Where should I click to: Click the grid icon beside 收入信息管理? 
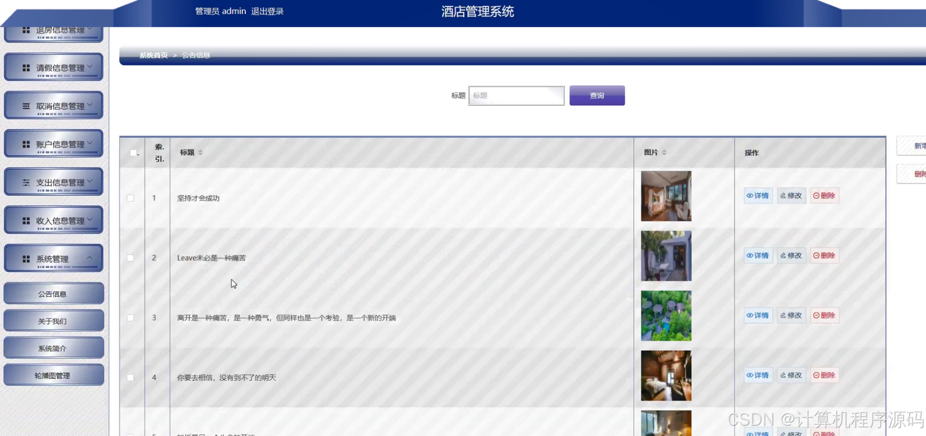coord(26,221)
